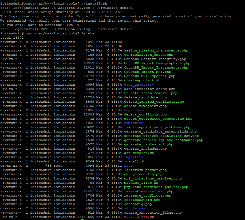This screenshot has width=245, height=220.
Task: Select delete_timepoint.php entry
Action: tap(145, 106)
